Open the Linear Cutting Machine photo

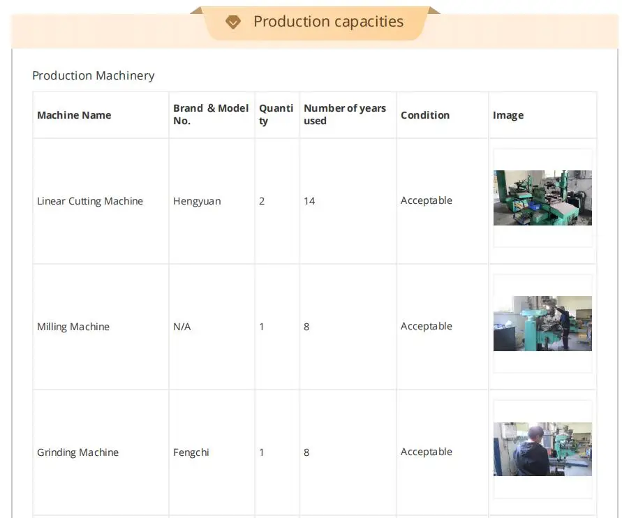click(542, 198)
